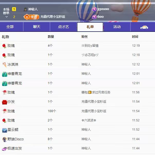Expand the 榜单 ranking chevron

(x=7, y=17)
